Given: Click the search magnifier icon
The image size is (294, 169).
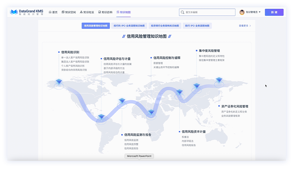Looking at the screenshot, I should [182, 12].
